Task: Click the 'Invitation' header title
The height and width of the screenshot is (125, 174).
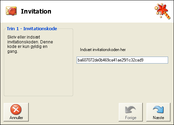Action: tap(36, 11)
